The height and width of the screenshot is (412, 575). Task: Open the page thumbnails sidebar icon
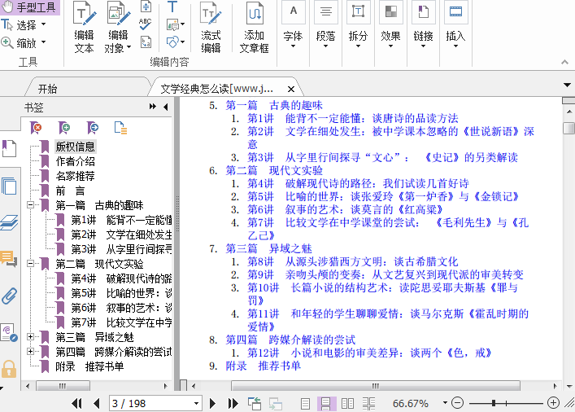(x=9, y=186)
